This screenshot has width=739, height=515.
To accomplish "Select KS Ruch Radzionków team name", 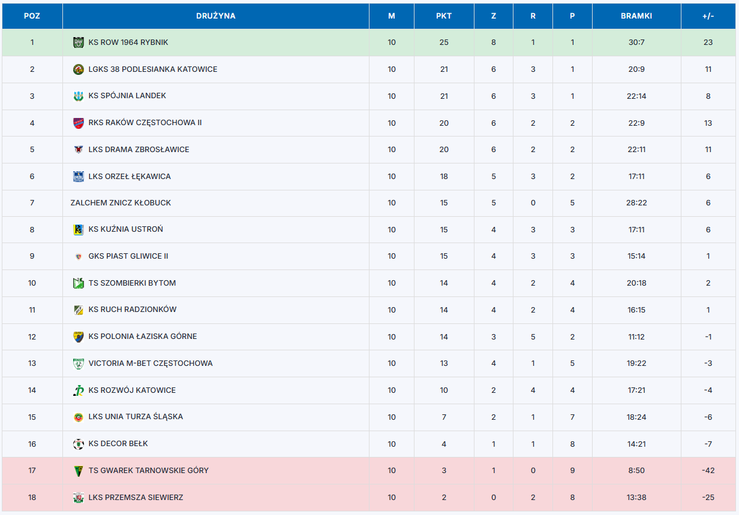I will 133,310.
